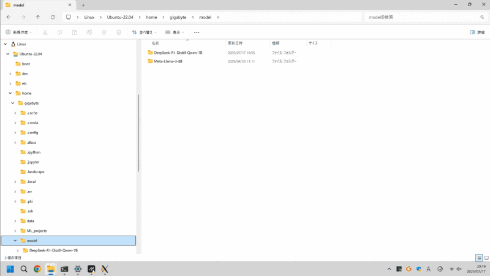Open the three-dots more options menu
490x276 pixels.
[197, 32]
